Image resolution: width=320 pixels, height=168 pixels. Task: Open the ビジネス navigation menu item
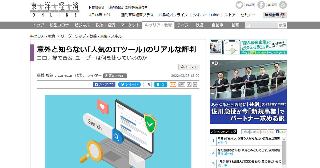tap(82, 25)
